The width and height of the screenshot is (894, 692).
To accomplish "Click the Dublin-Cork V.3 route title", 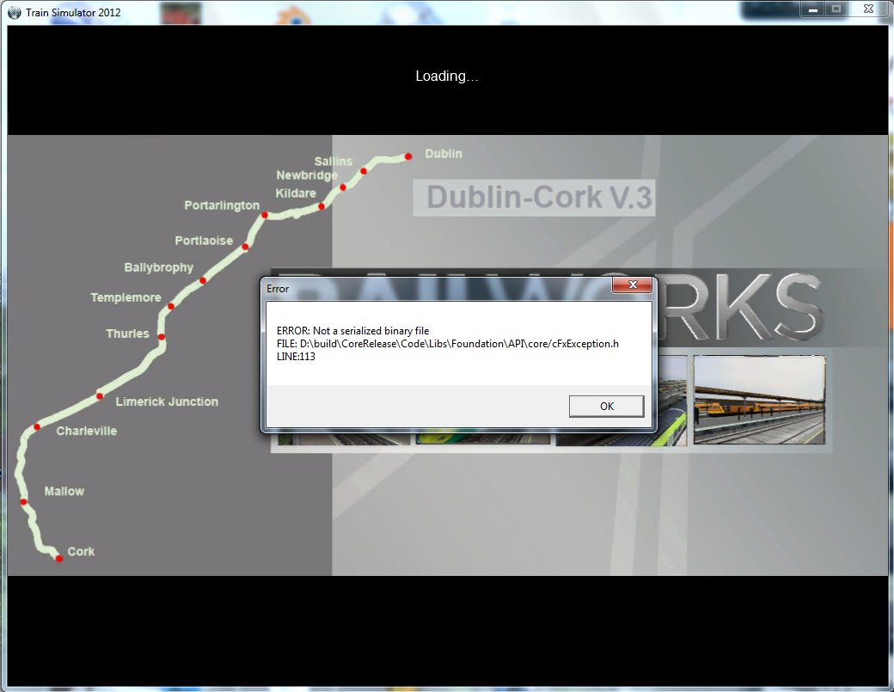I will tap(534, 197).
